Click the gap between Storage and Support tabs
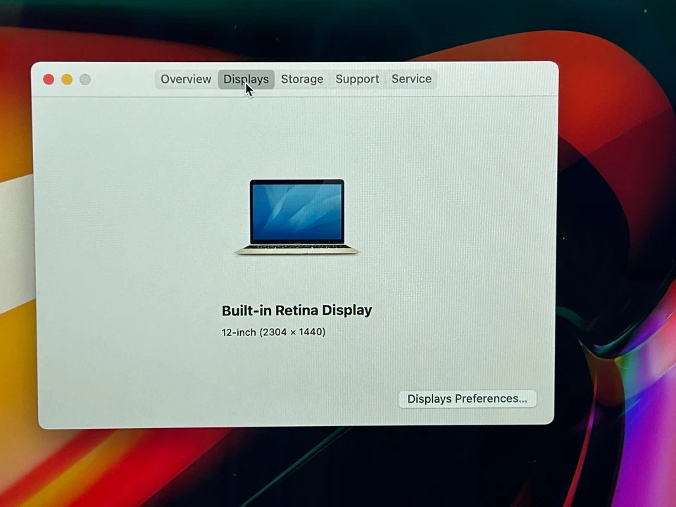This screenshot has width=676, height=507. pos(330,79)
